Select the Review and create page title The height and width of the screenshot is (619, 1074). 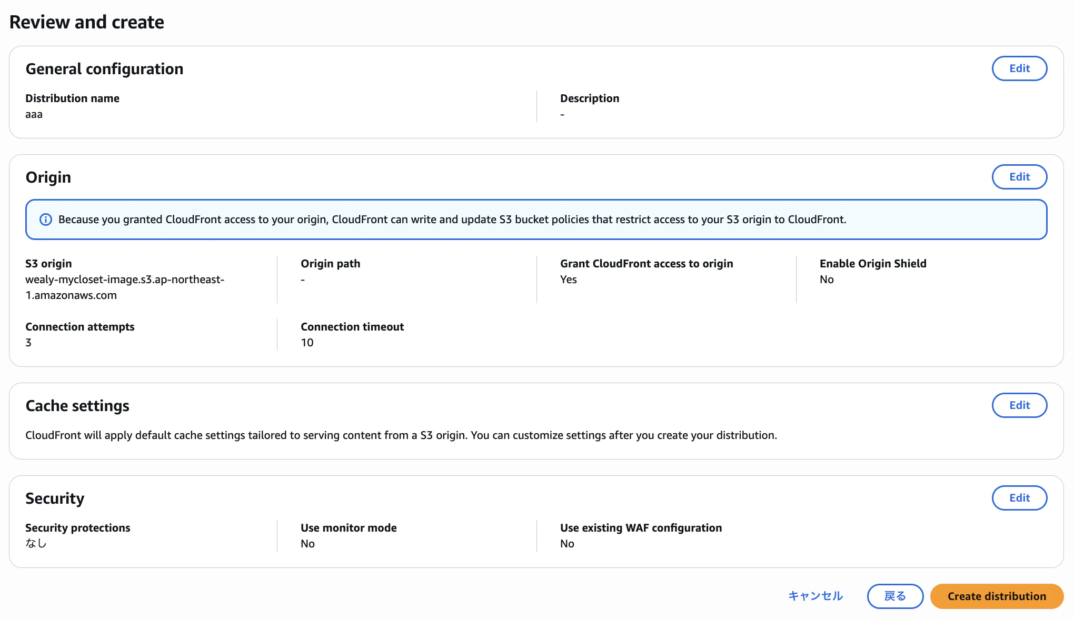pyautogui.click(x=87, y=22)
